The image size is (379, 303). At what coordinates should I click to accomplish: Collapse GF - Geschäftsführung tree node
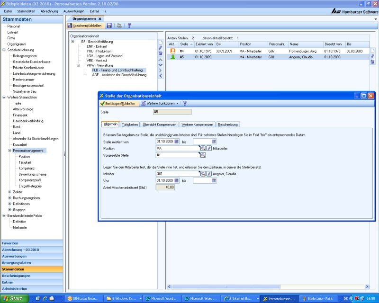pyautogui.click(x=72, y=42)
